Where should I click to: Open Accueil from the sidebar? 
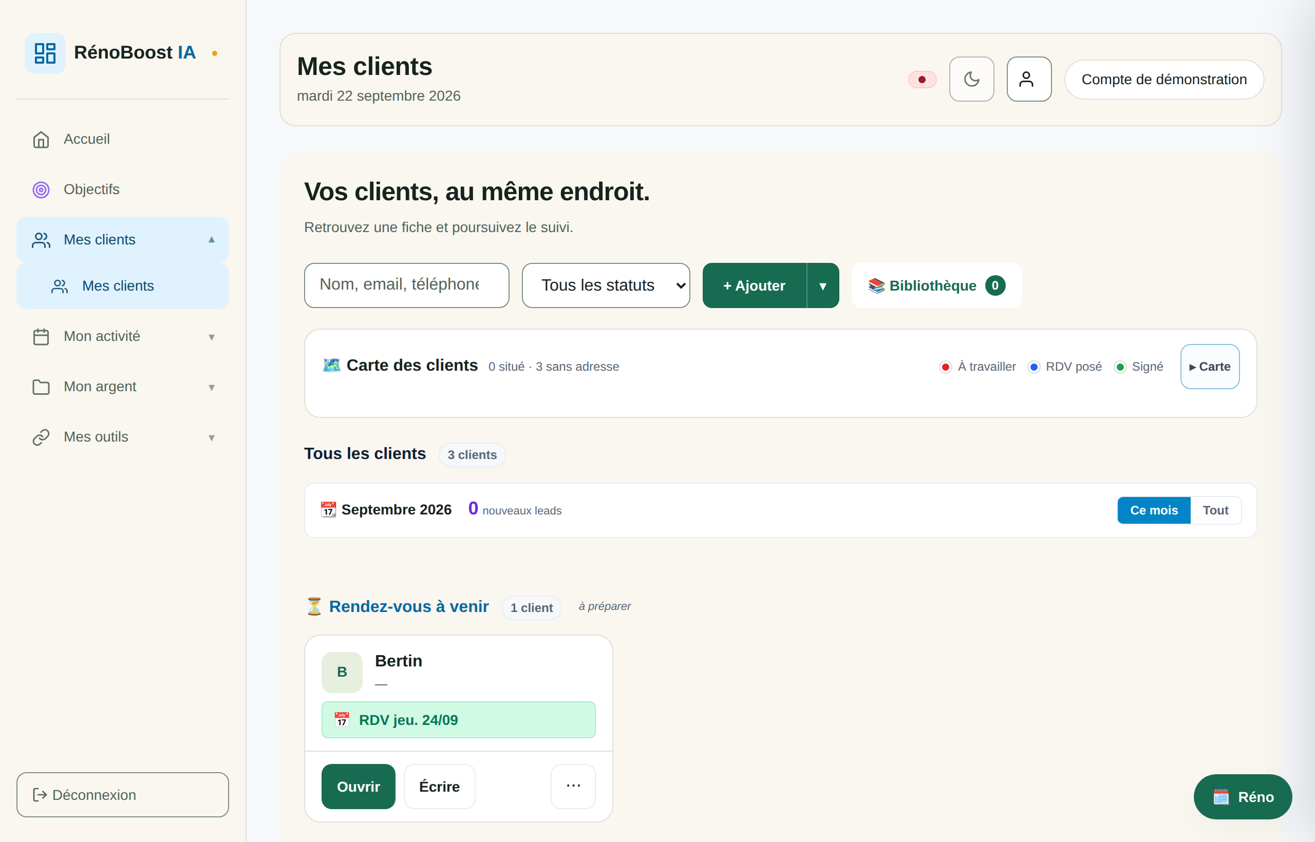coord(123,139)
